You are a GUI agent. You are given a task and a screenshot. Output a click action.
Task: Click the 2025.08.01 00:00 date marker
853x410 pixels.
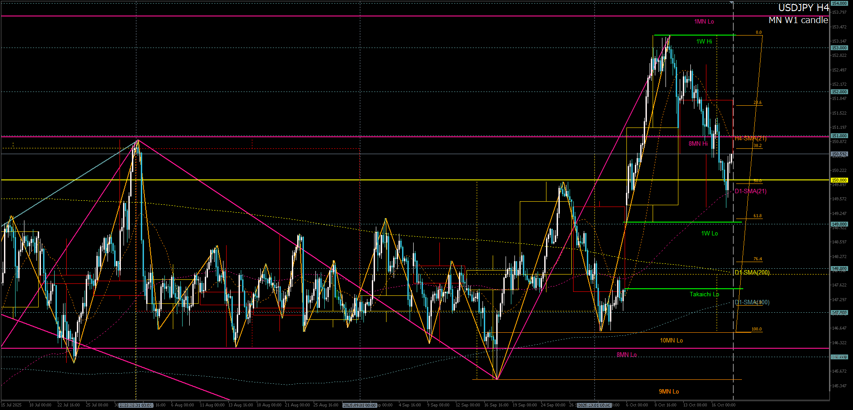[x=136, y=405]
